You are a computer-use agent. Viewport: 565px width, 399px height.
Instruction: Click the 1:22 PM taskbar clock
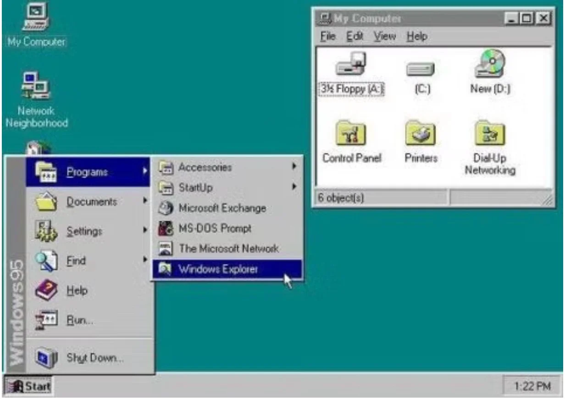click(532, 387)
